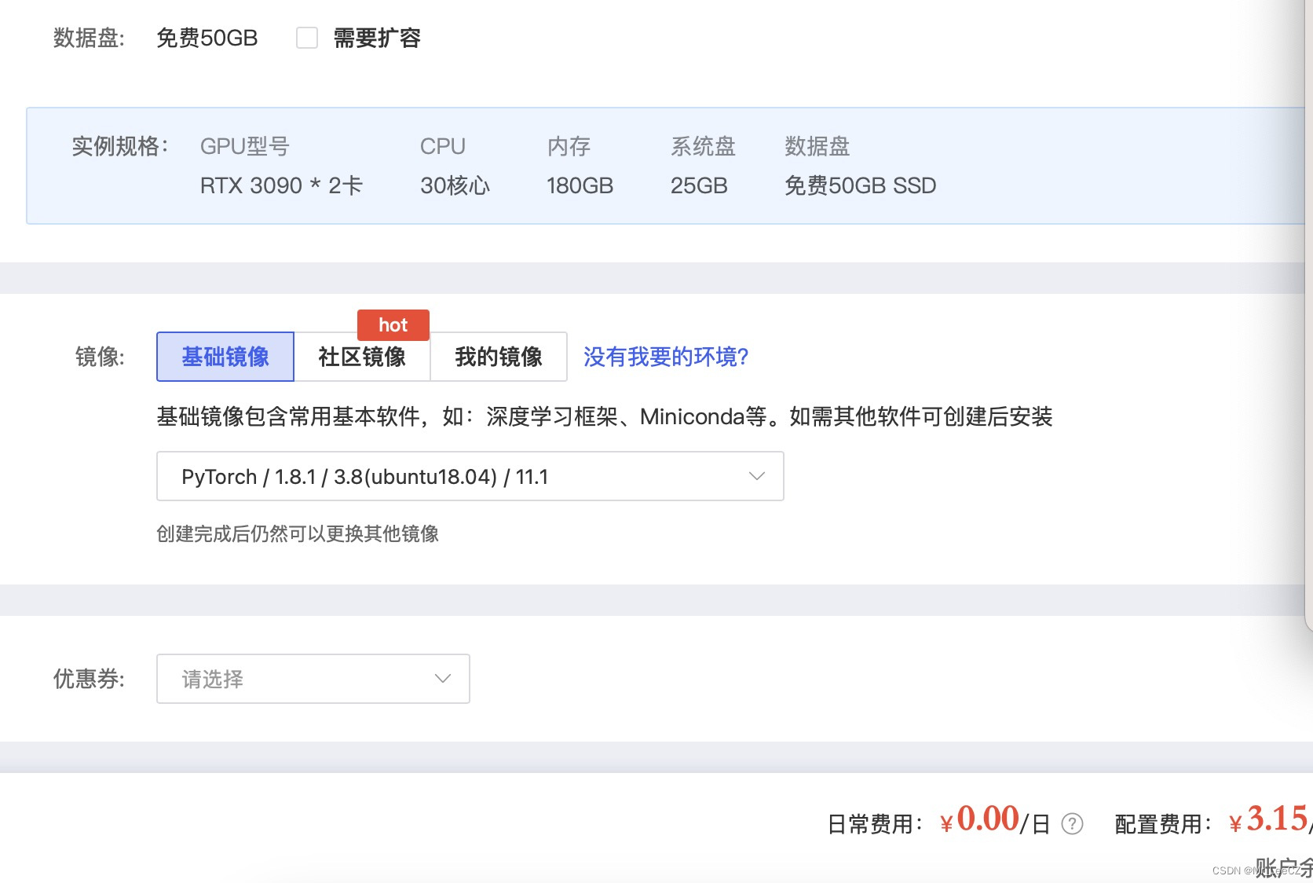The width and height of the screenshot is (1313, 883).
Task: Click the red hot badge
Action: 393,325
